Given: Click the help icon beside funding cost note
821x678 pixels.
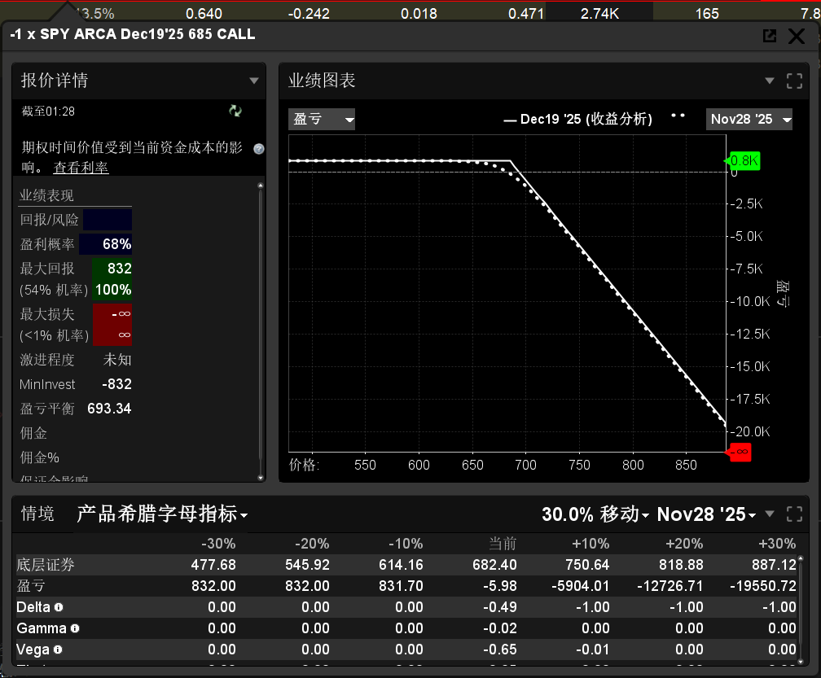Looking at the screenshot, I should [259, 149].
